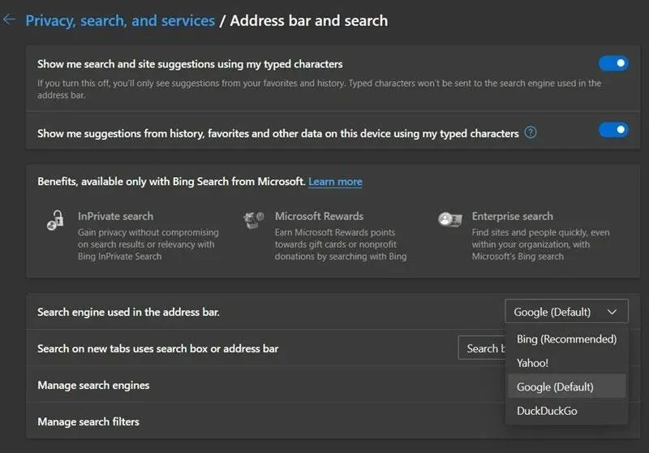Click the help question mark icon
Screen dimensions: 649x453
[531, 132]
